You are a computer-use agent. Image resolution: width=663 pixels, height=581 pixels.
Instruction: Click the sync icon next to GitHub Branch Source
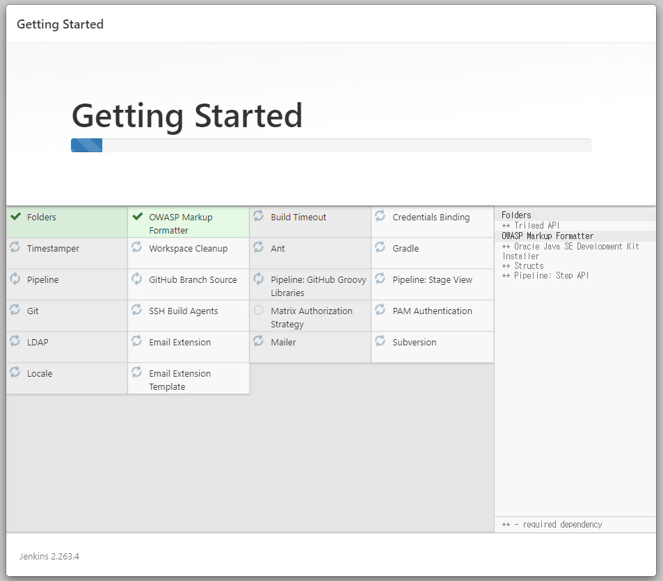tap(136, 279)
